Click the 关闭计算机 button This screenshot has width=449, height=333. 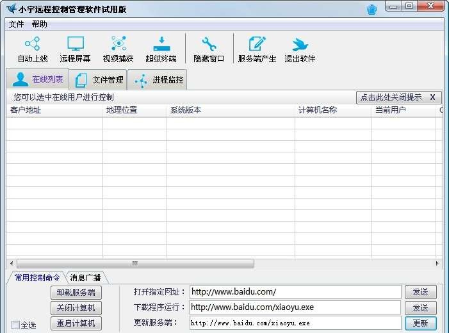[x=76, y=308]
